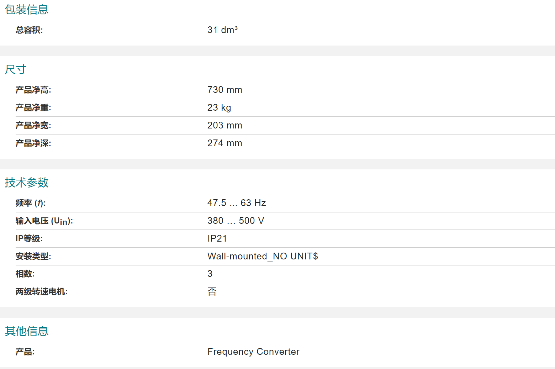Click the 输入电压 (Uin) label
The image size is (555, 369).
(x=44, y=221)
